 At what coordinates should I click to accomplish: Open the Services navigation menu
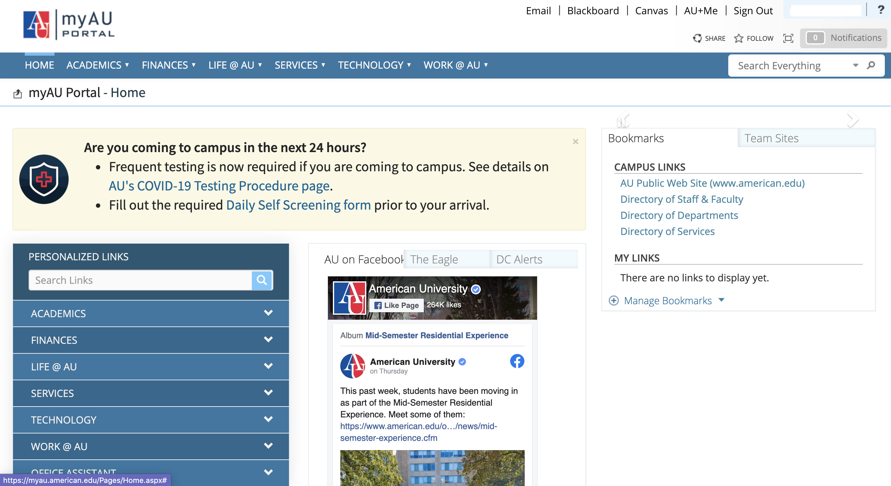point(300,65)
